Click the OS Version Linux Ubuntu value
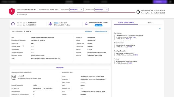This screenshot has width=174, height=97. coord(93,79)
